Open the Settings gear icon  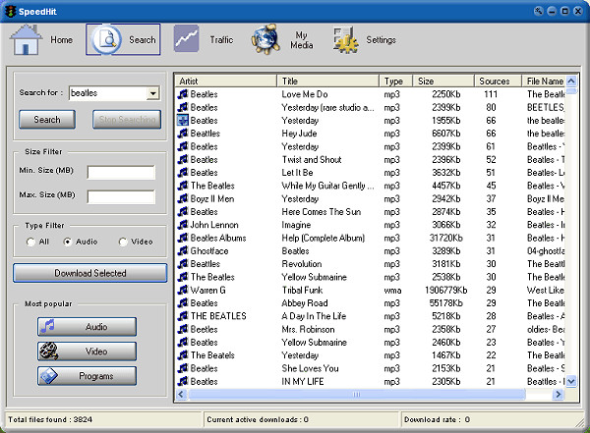(x=346, y=39)
